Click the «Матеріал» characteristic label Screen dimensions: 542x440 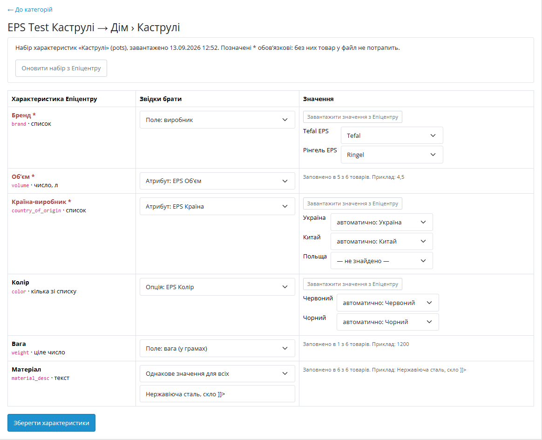click(x=26, y=370)
